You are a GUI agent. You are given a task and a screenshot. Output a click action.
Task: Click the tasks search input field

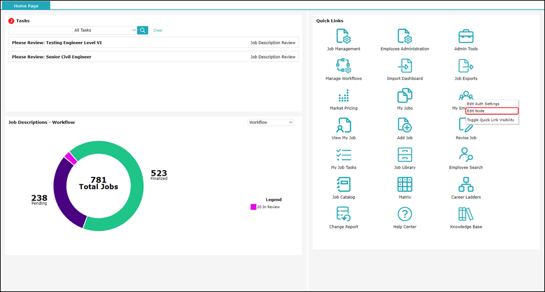coord(40,30)
